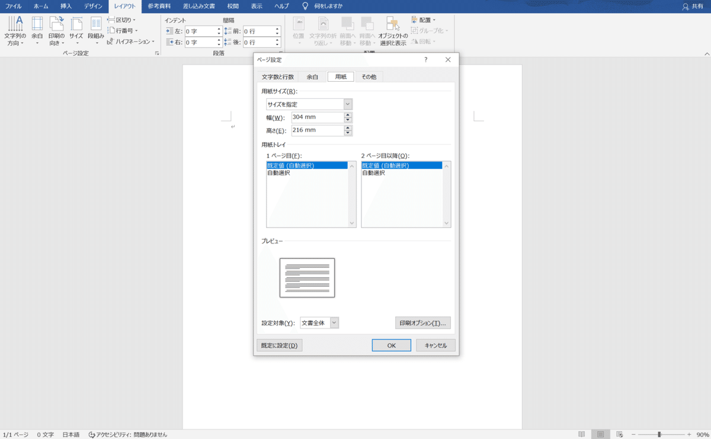The height and width of the screenshot is (439, 711).
Task: Select 既定値 (自動選択) in 2ページ目以降 list
Action: pyautogui.click(x=402, y=166)
